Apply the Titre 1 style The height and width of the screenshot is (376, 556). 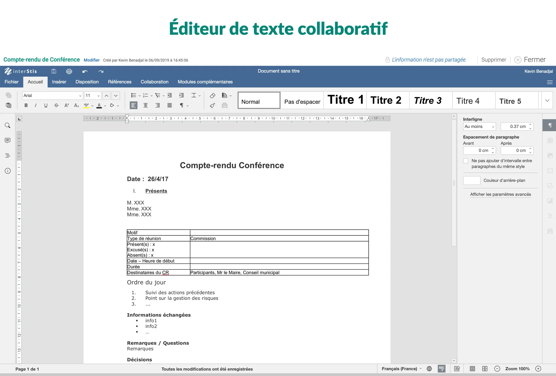click(x=345, y=100)
